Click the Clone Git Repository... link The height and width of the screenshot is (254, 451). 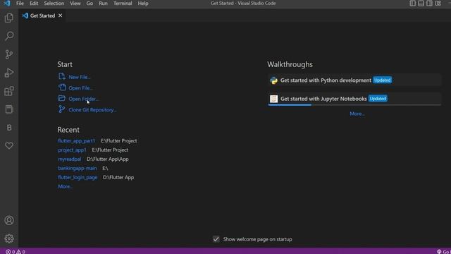92,110
